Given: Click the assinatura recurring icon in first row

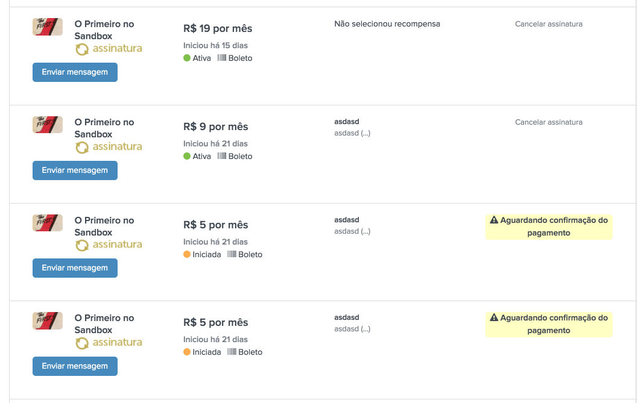Looking at the screenshot, I should (x=82, y=49).
